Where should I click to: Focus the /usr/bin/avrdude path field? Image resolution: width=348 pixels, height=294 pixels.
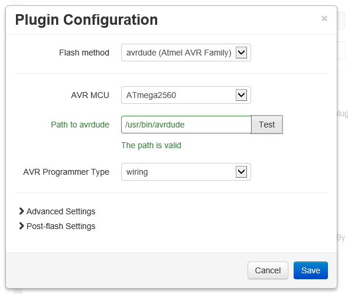point(186,125)
